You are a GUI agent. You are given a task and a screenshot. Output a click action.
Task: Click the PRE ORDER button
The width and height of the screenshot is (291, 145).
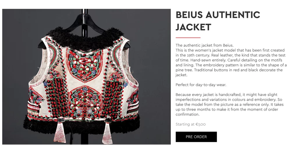coord(196,137)
